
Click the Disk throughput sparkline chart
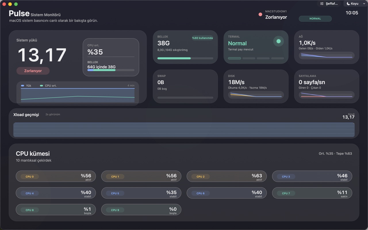256,95
